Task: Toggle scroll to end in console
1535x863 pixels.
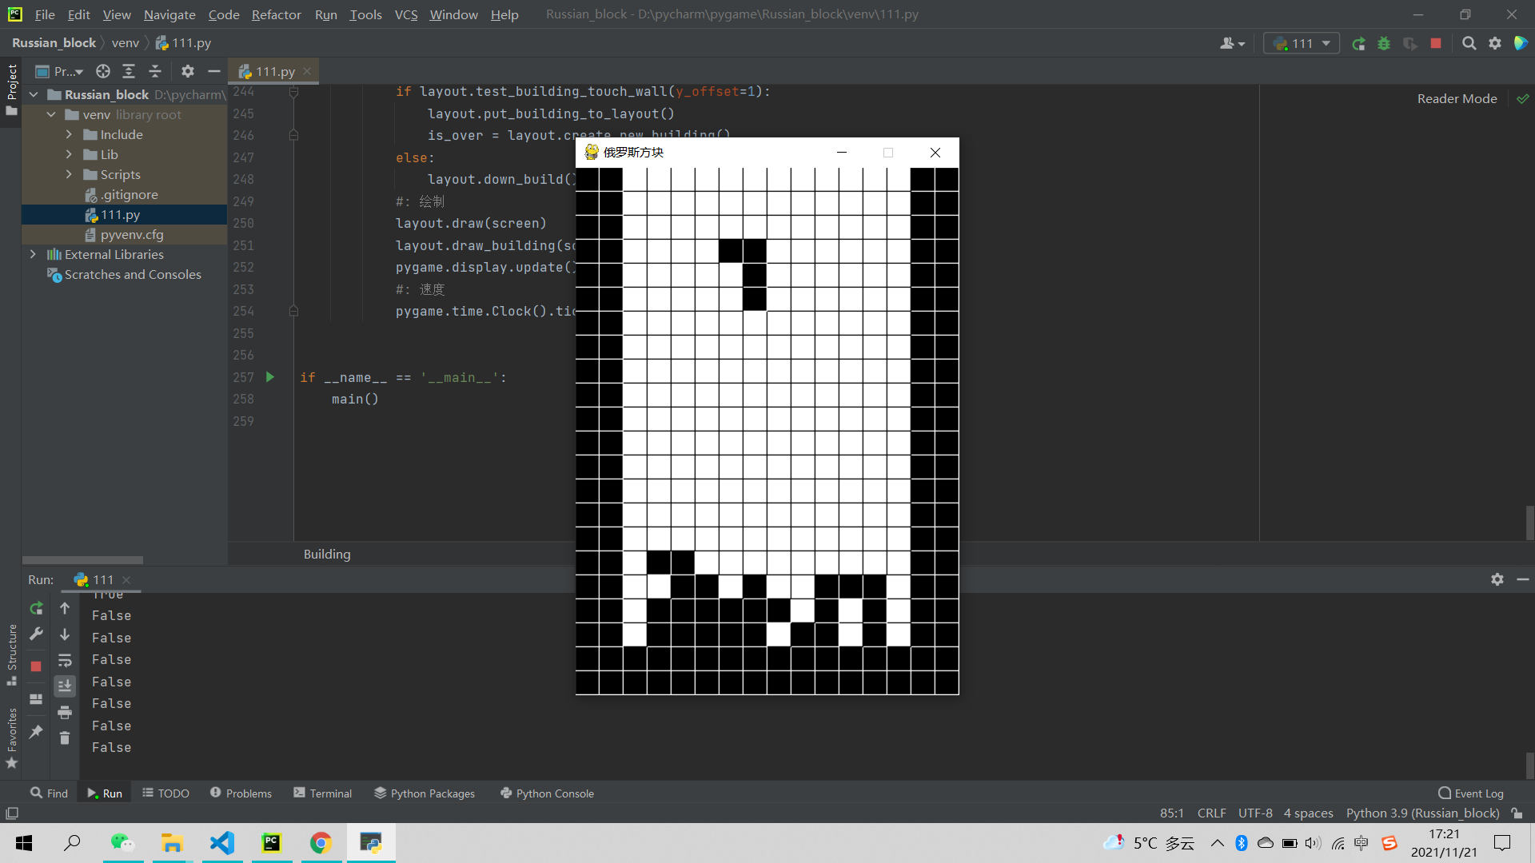Action: click(65, 686)
